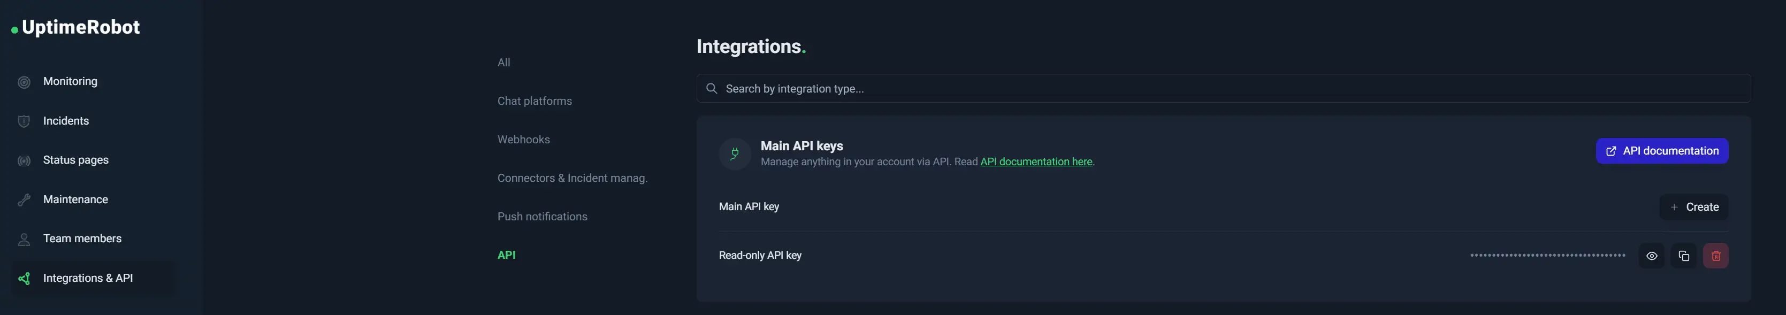The image size is (1786, 315).
Task: Click the Integrations & API share icon
Action: 24,278
